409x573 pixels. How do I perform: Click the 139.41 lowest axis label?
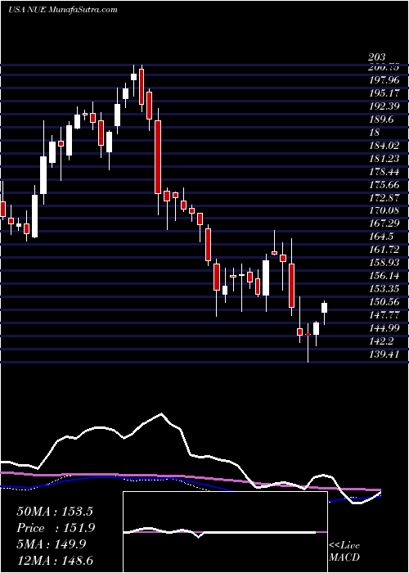(384, 354)
